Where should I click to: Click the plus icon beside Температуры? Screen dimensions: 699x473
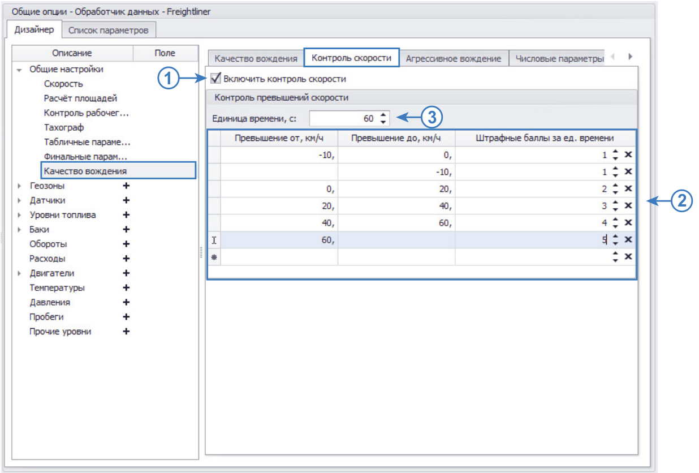click(x=126, y=287)
